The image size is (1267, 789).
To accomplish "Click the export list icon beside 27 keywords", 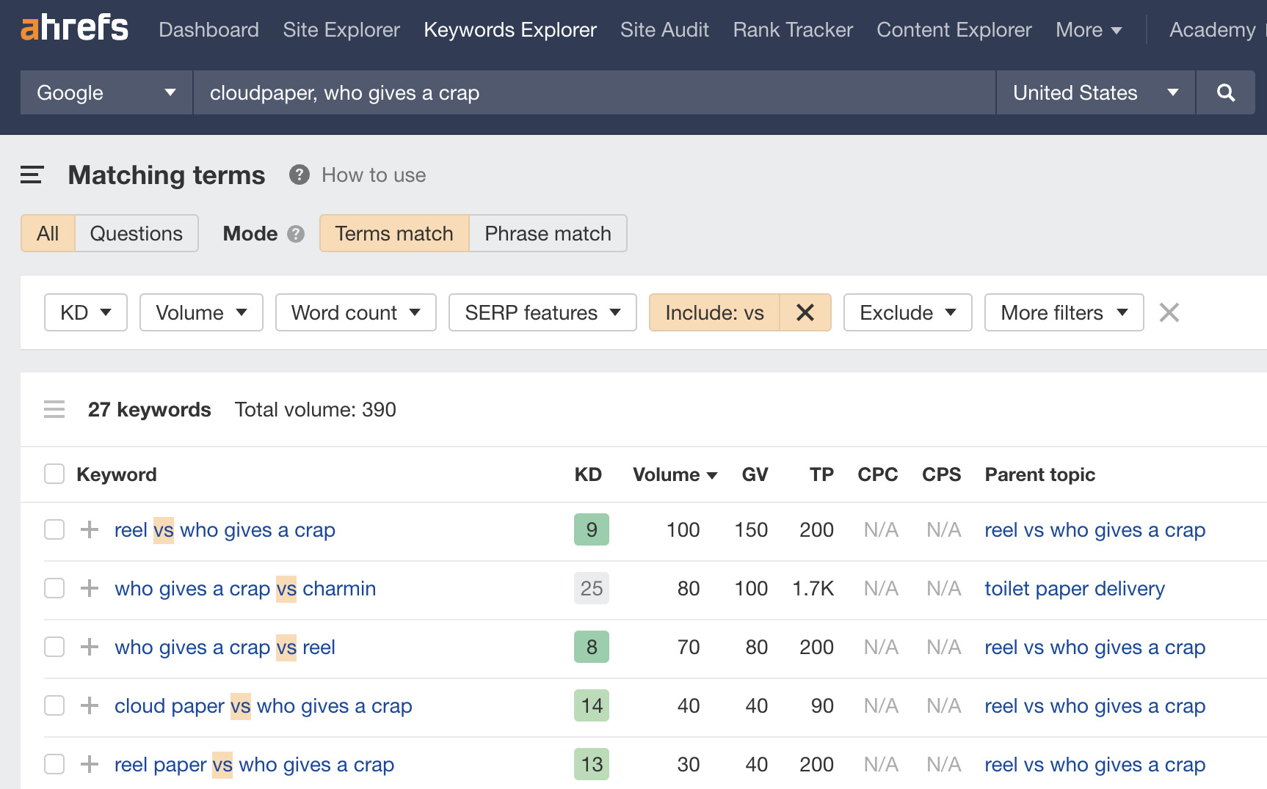I will point(54,409).
